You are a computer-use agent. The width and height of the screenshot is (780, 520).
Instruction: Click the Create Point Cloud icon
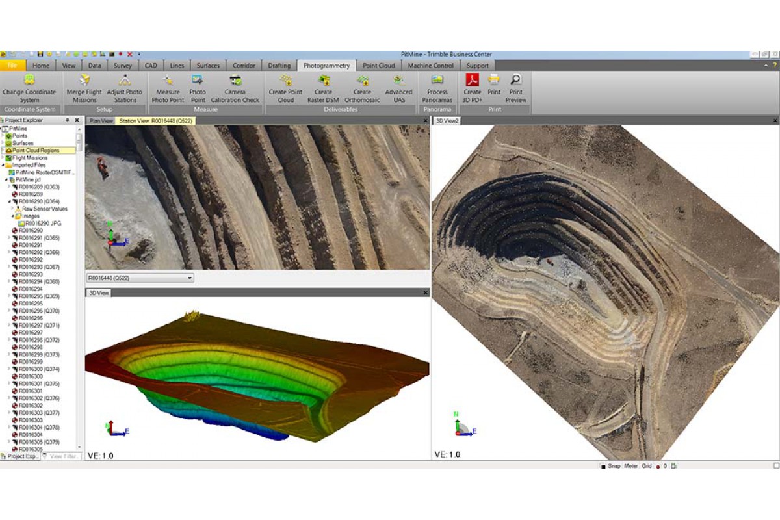pyautogui.click(x=285, y=81)
